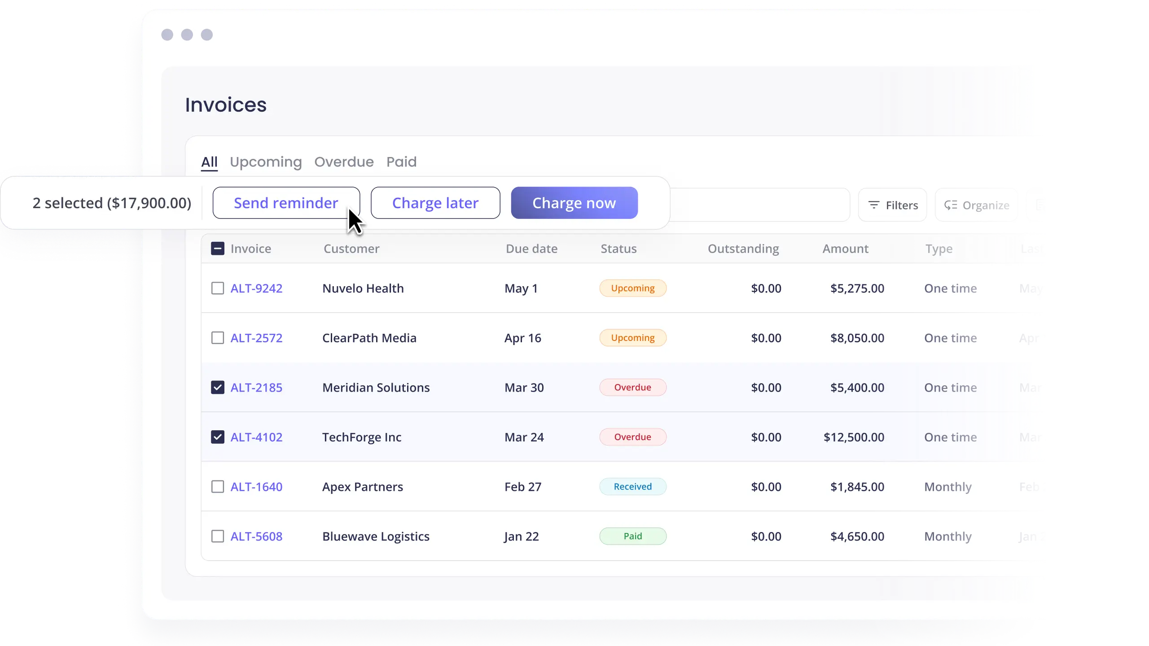Screen dimensions: 1149x646
Task: Open invoice ALT-4102 link
Action: click(x=256, y=437)
